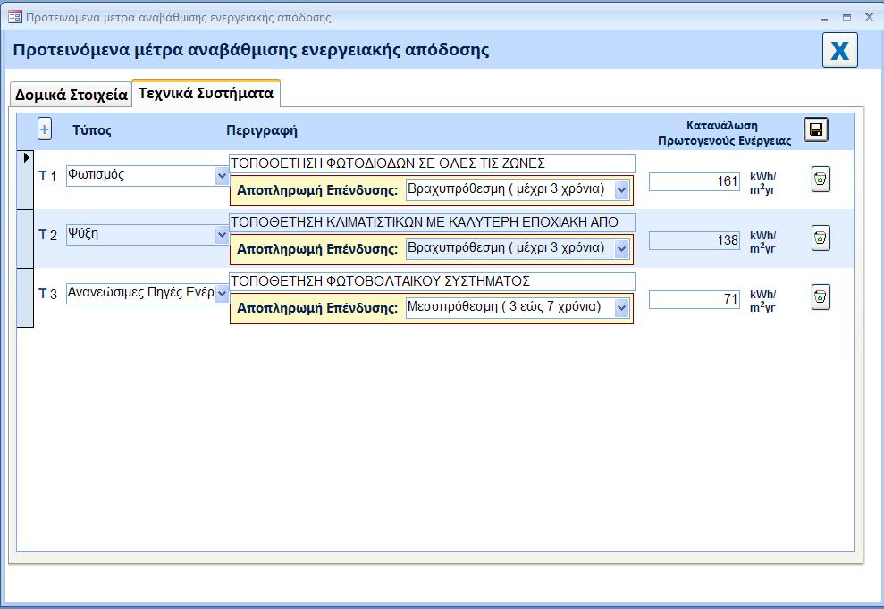The height and width of the screenshot is (609, 884).
Task: Minimize the window from the title bar
Action: (x=825, y=18)
